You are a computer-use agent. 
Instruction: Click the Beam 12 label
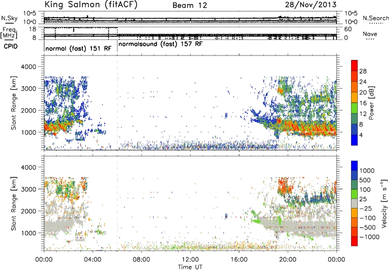[190, 5]
